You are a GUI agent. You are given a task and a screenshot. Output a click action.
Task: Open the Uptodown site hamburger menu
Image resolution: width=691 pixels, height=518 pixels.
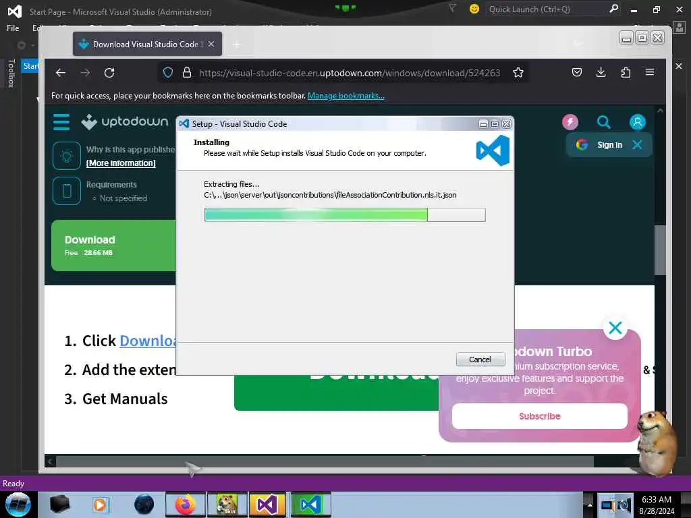point(61,122)
